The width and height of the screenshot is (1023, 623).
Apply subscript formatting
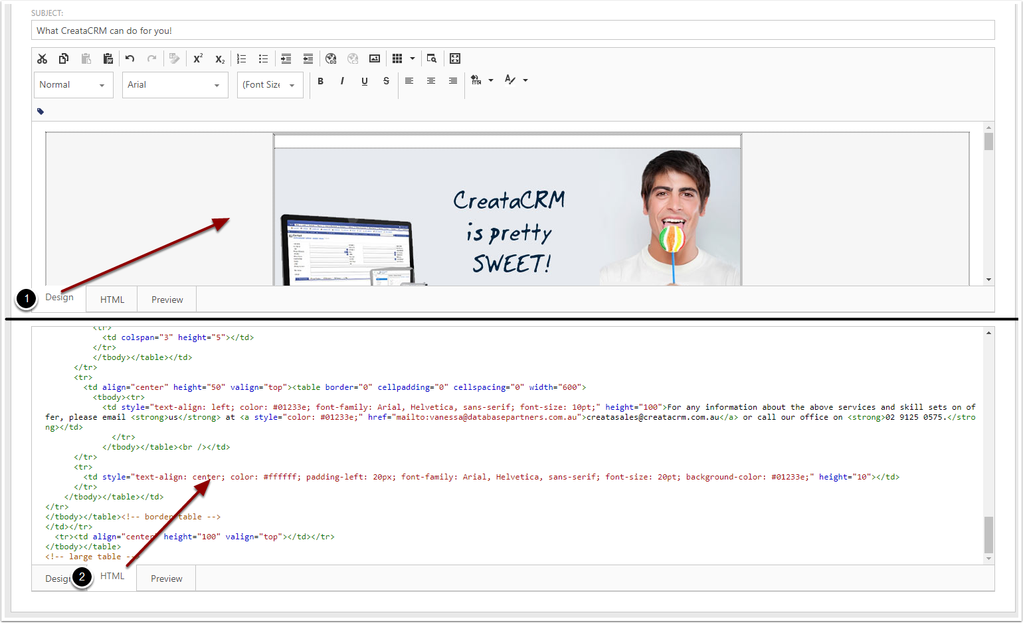220,58
